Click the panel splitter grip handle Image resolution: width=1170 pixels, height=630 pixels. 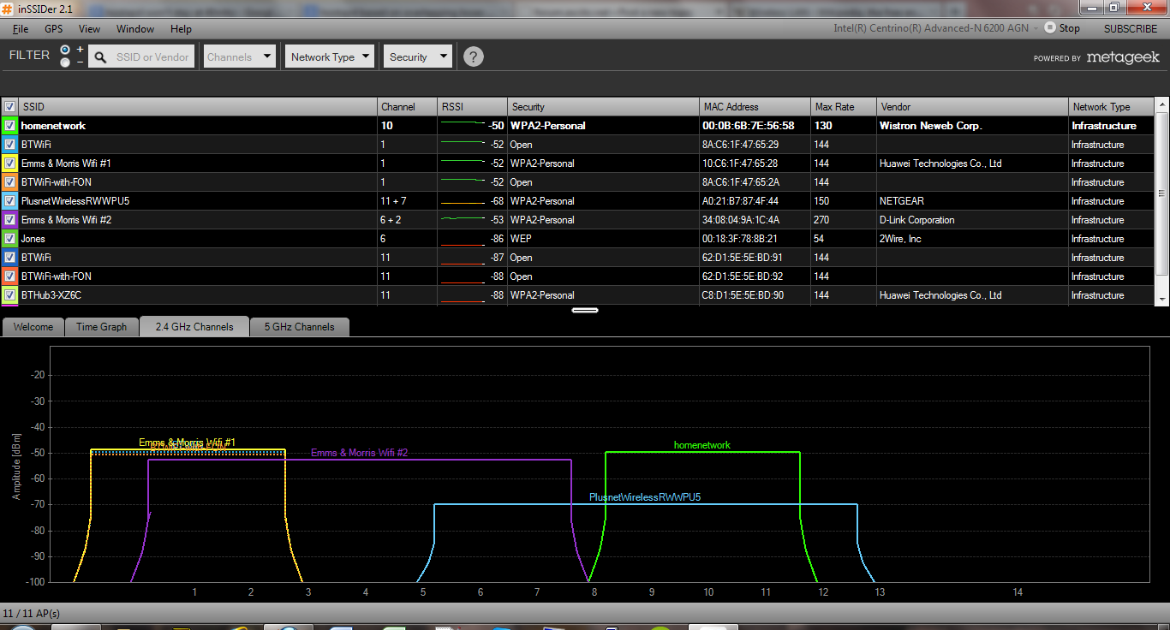(585, 310)
